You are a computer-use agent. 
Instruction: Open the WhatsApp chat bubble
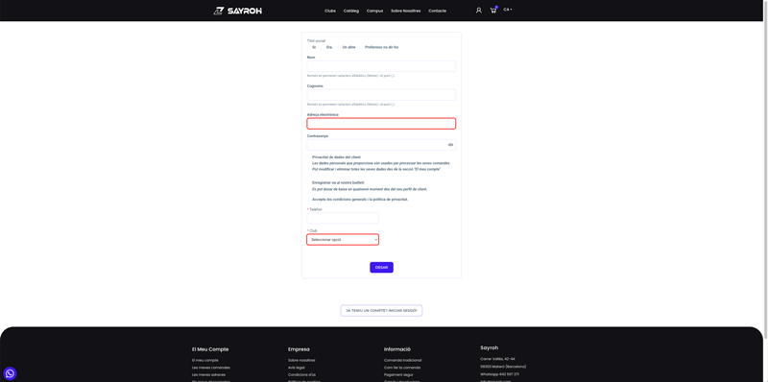point(10,373)
